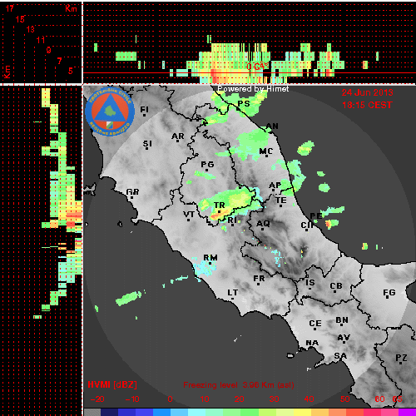Select the PZ city label on map

(x=401, y=358)
